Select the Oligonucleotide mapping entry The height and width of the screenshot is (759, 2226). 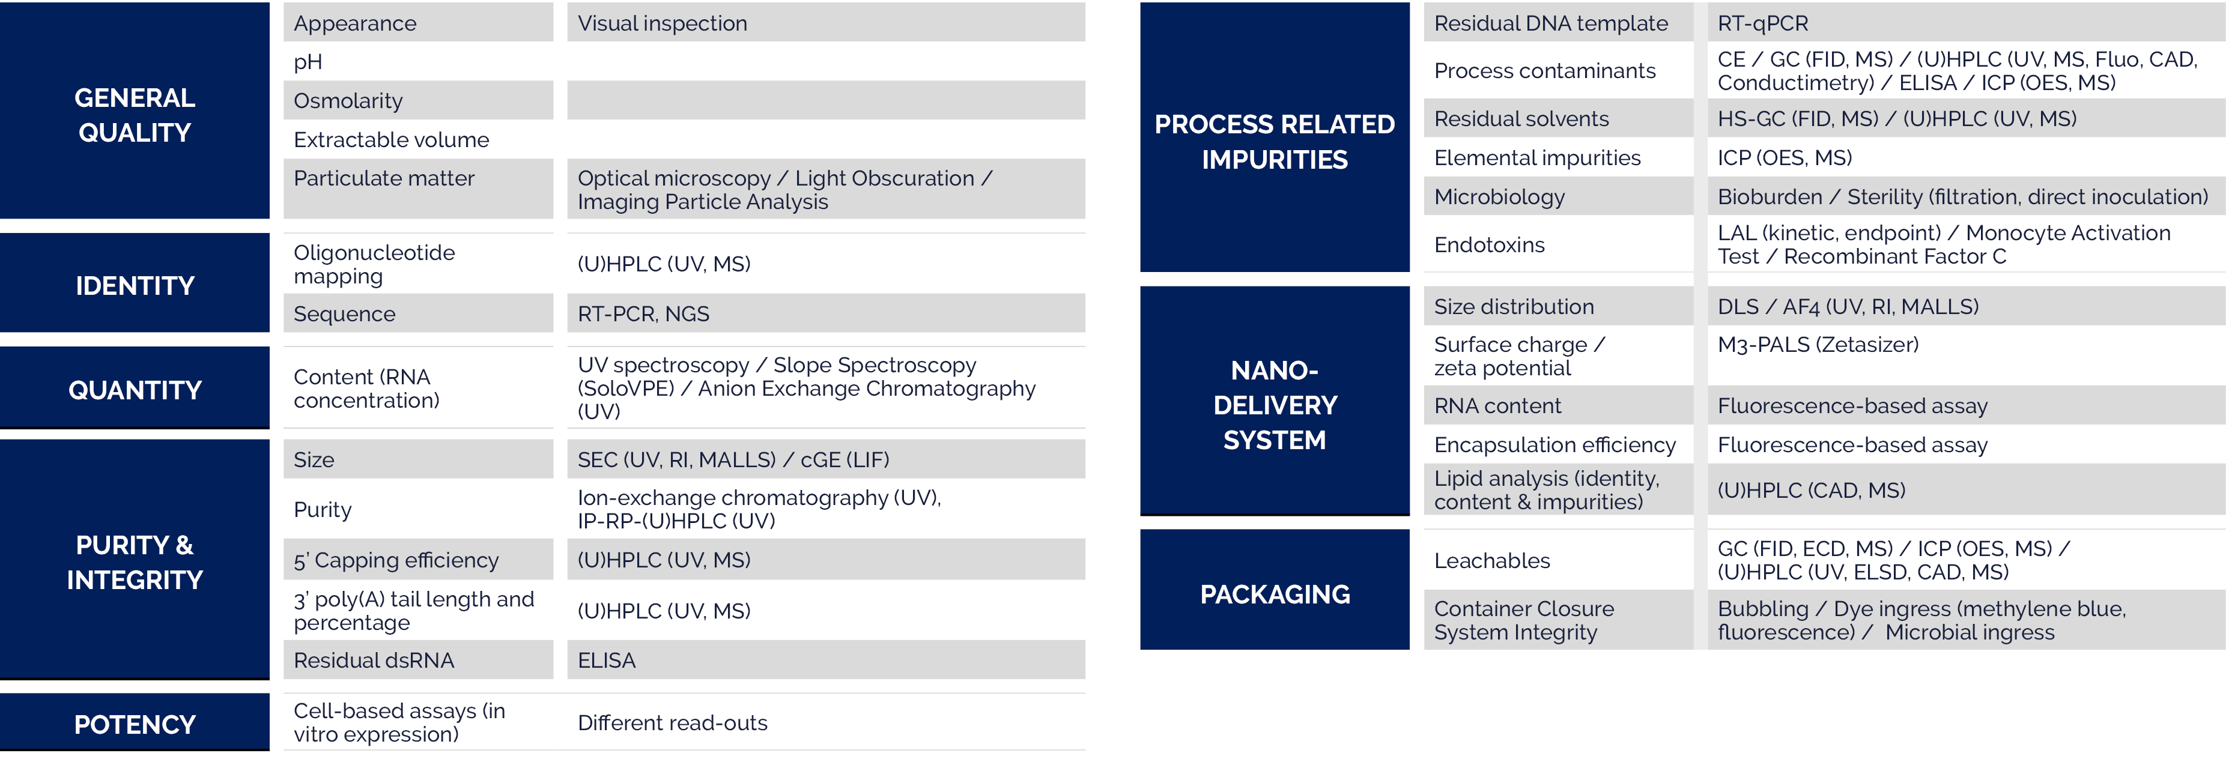pyautogui.click(x=418, y=264)
